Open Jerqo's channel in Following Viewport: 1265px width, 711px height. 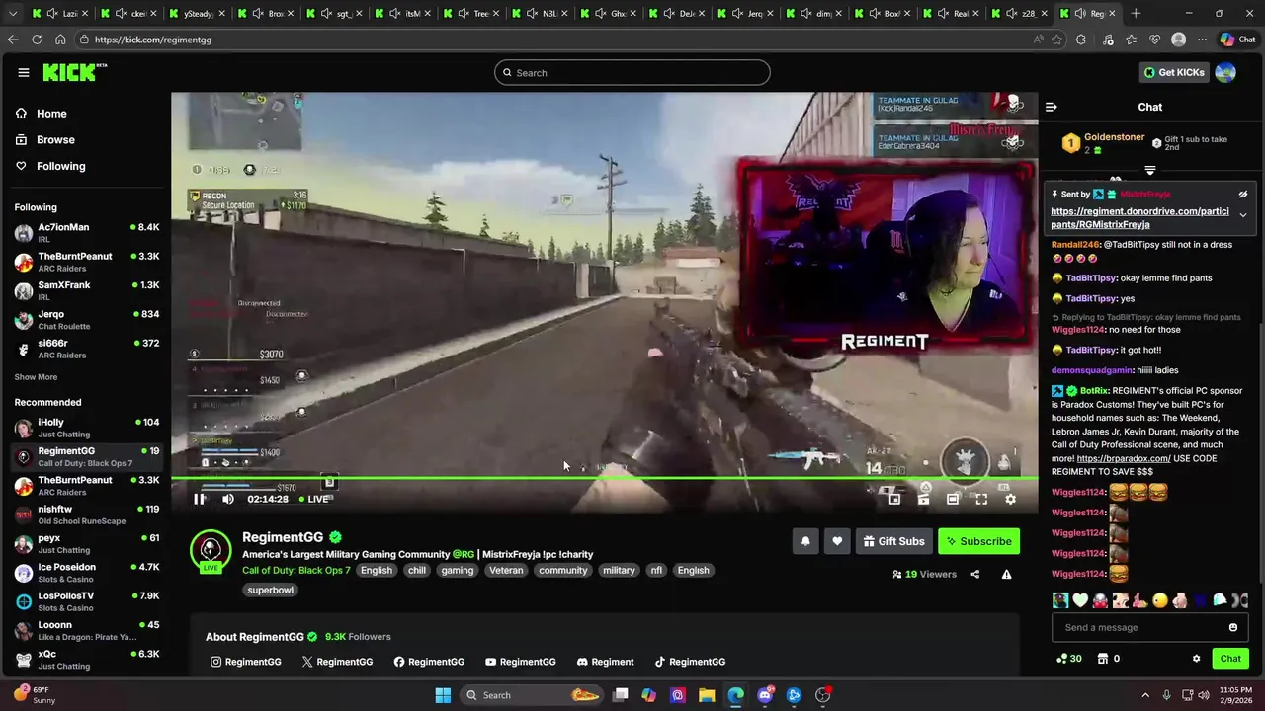87,320
